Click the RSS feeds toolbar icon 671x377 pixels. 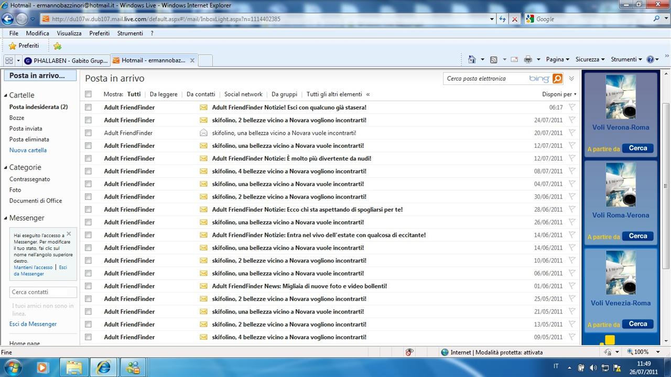(493, 60)
